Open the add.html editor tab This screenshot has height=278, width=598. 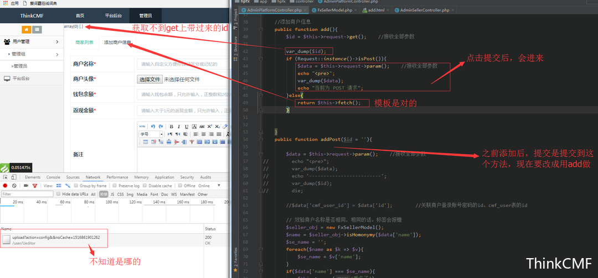point(375,10)
